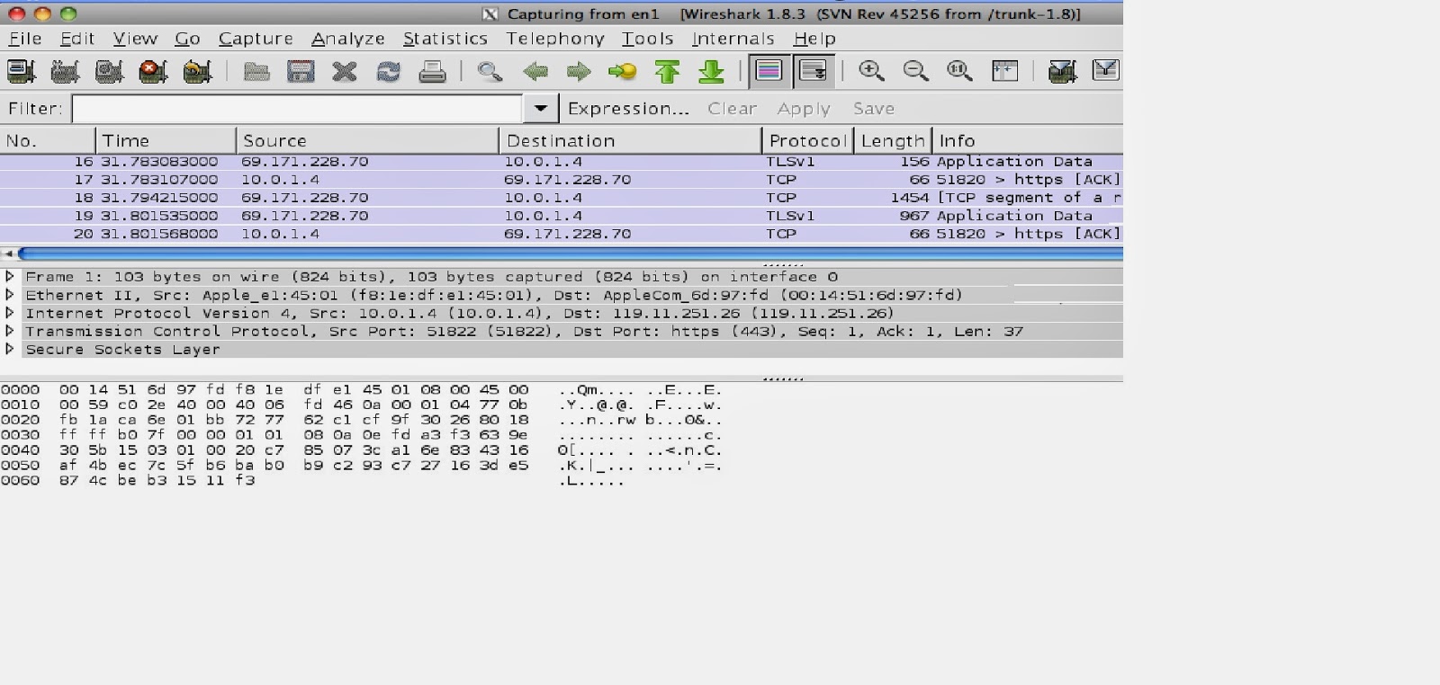Screen dimensions: 1440x685
Task: Expand the Secure Sockets Layer tree
Action: [x=10, y=350]
